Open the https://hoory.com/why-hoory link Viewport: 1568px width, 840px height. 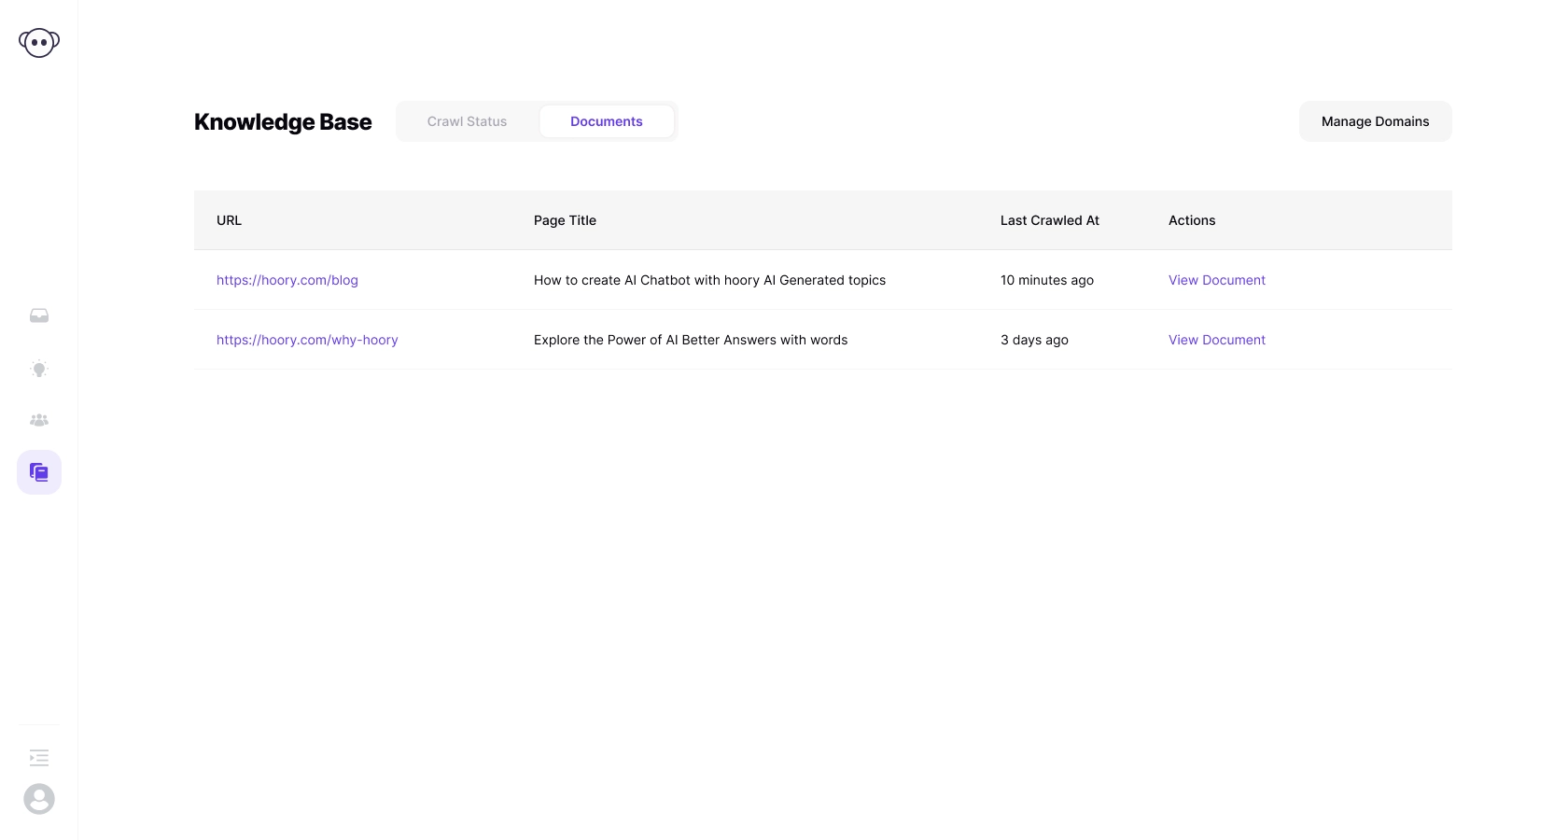pos(307,340)
